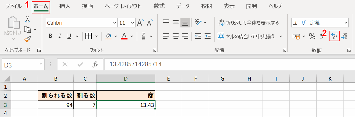Click the formula bar value 13.4285714285714

pyautogui.click(x=135, y=65)
